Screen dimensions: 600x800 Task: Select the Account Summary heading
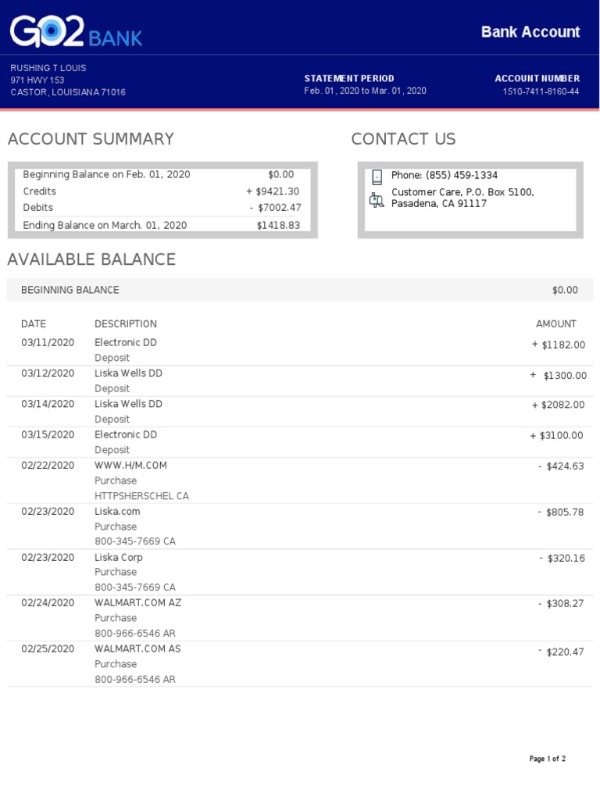pos(91,139)
